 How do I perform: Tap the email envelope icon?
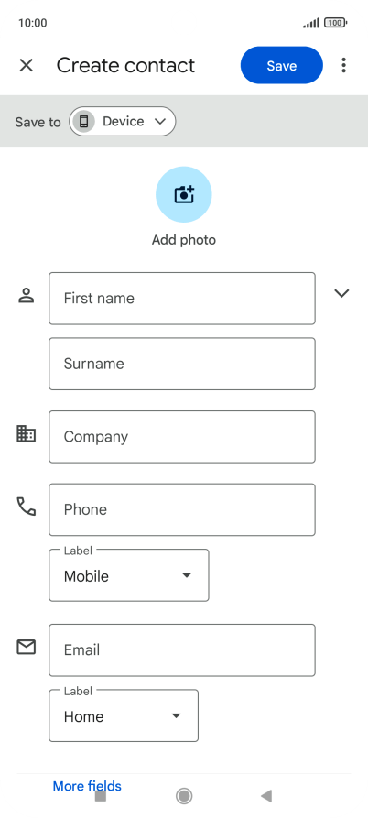point(26,648)
